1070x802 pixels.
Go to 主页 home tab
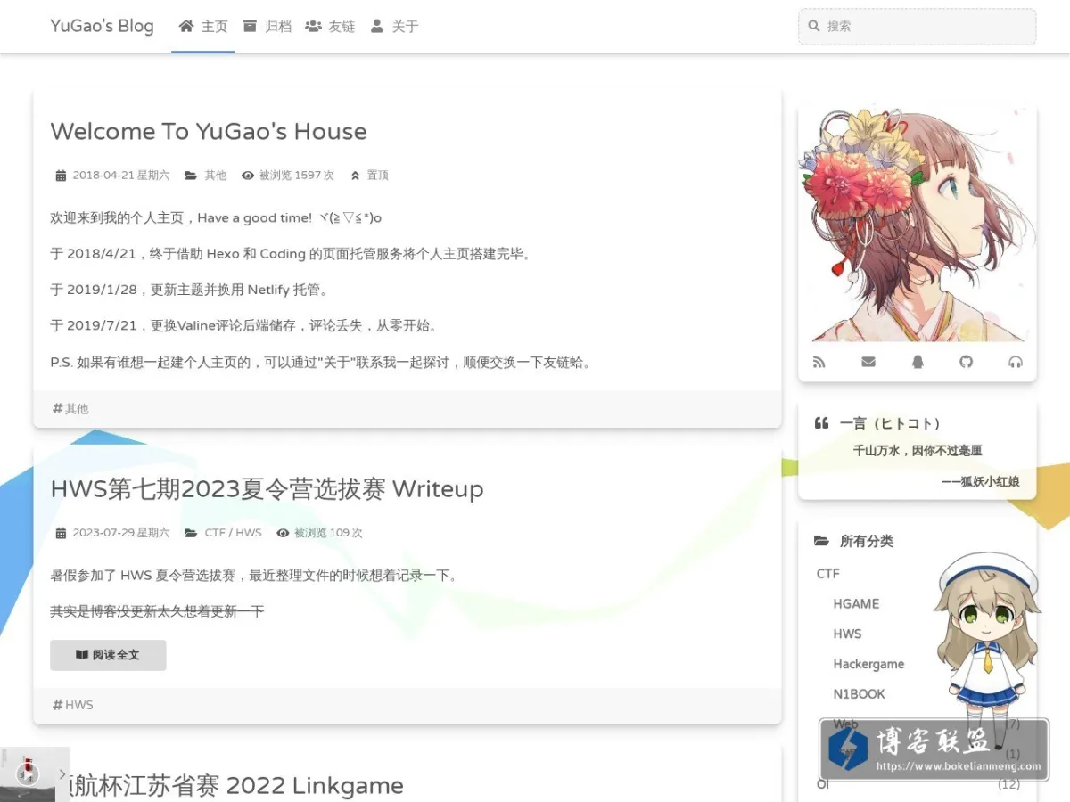[x=203, y=27]
